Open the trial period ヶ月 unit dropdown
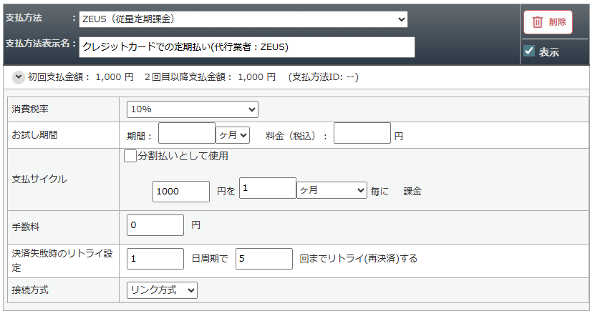 [233, 134]
